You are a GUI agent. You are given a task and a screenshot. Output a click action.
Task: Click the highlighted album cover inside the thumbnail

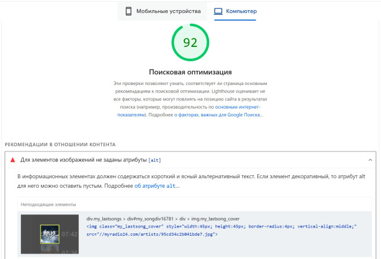pyautogui.click(x=49, y=234)
